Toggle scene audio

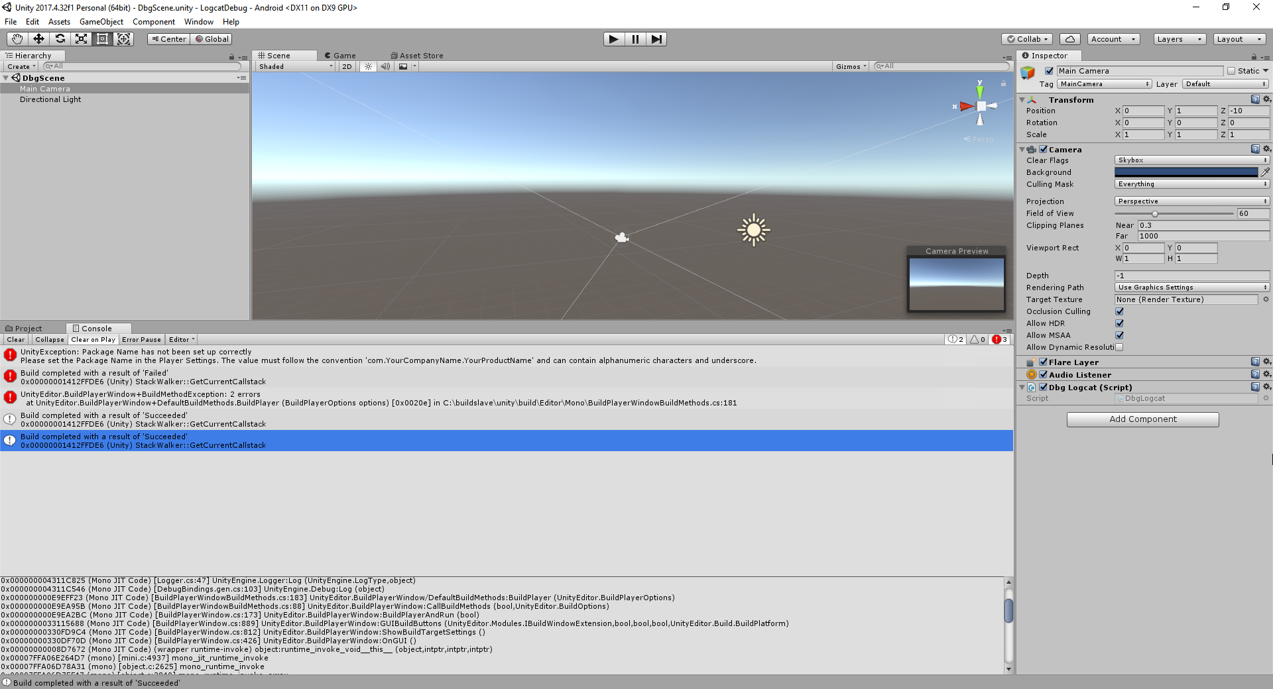[x=385, y=66]
